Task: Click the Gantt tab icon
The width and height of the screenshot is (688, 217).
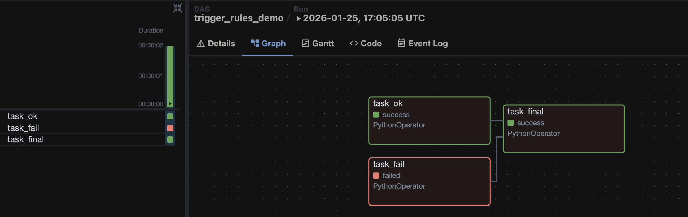Action: pyautogui.click(x=305, y=43)
